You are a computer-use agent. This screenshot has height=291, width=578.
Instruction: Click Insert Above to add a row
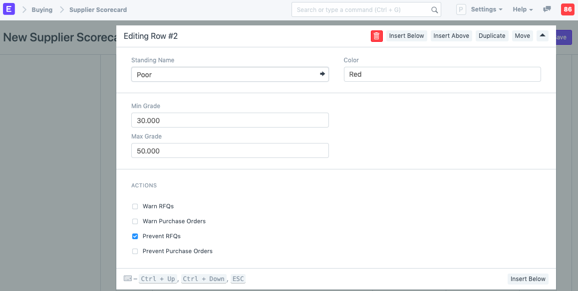click(451, 35)
